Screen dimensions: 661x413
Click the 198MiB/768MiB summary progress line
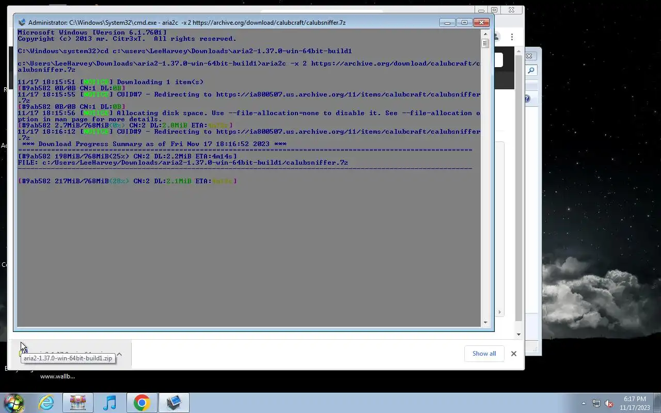click(128, 156)
